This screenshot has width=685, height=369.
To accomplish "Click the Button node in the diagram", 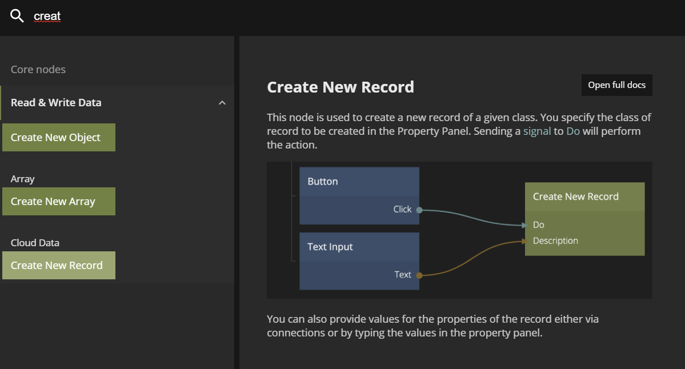I will click(x=359, y=182).
